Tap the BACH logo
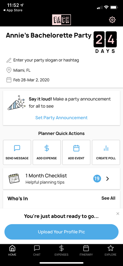 point(61,20)
